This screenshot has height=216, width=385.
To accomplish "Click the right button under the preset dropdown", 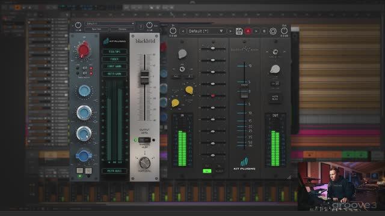I will click(123, 29).
